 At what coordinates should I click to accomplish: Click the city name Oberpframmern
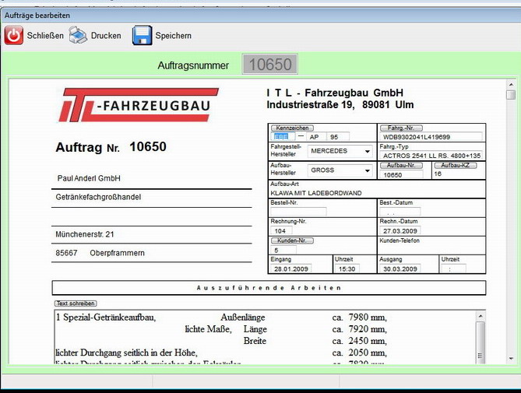(x=118, y=253)
